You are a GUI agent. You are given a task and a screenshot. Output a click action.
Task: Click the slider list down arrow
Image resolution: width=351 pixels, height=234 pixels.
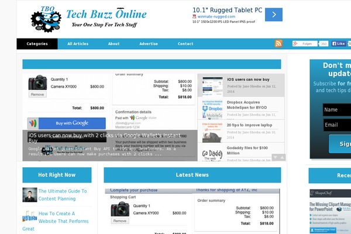275,157
